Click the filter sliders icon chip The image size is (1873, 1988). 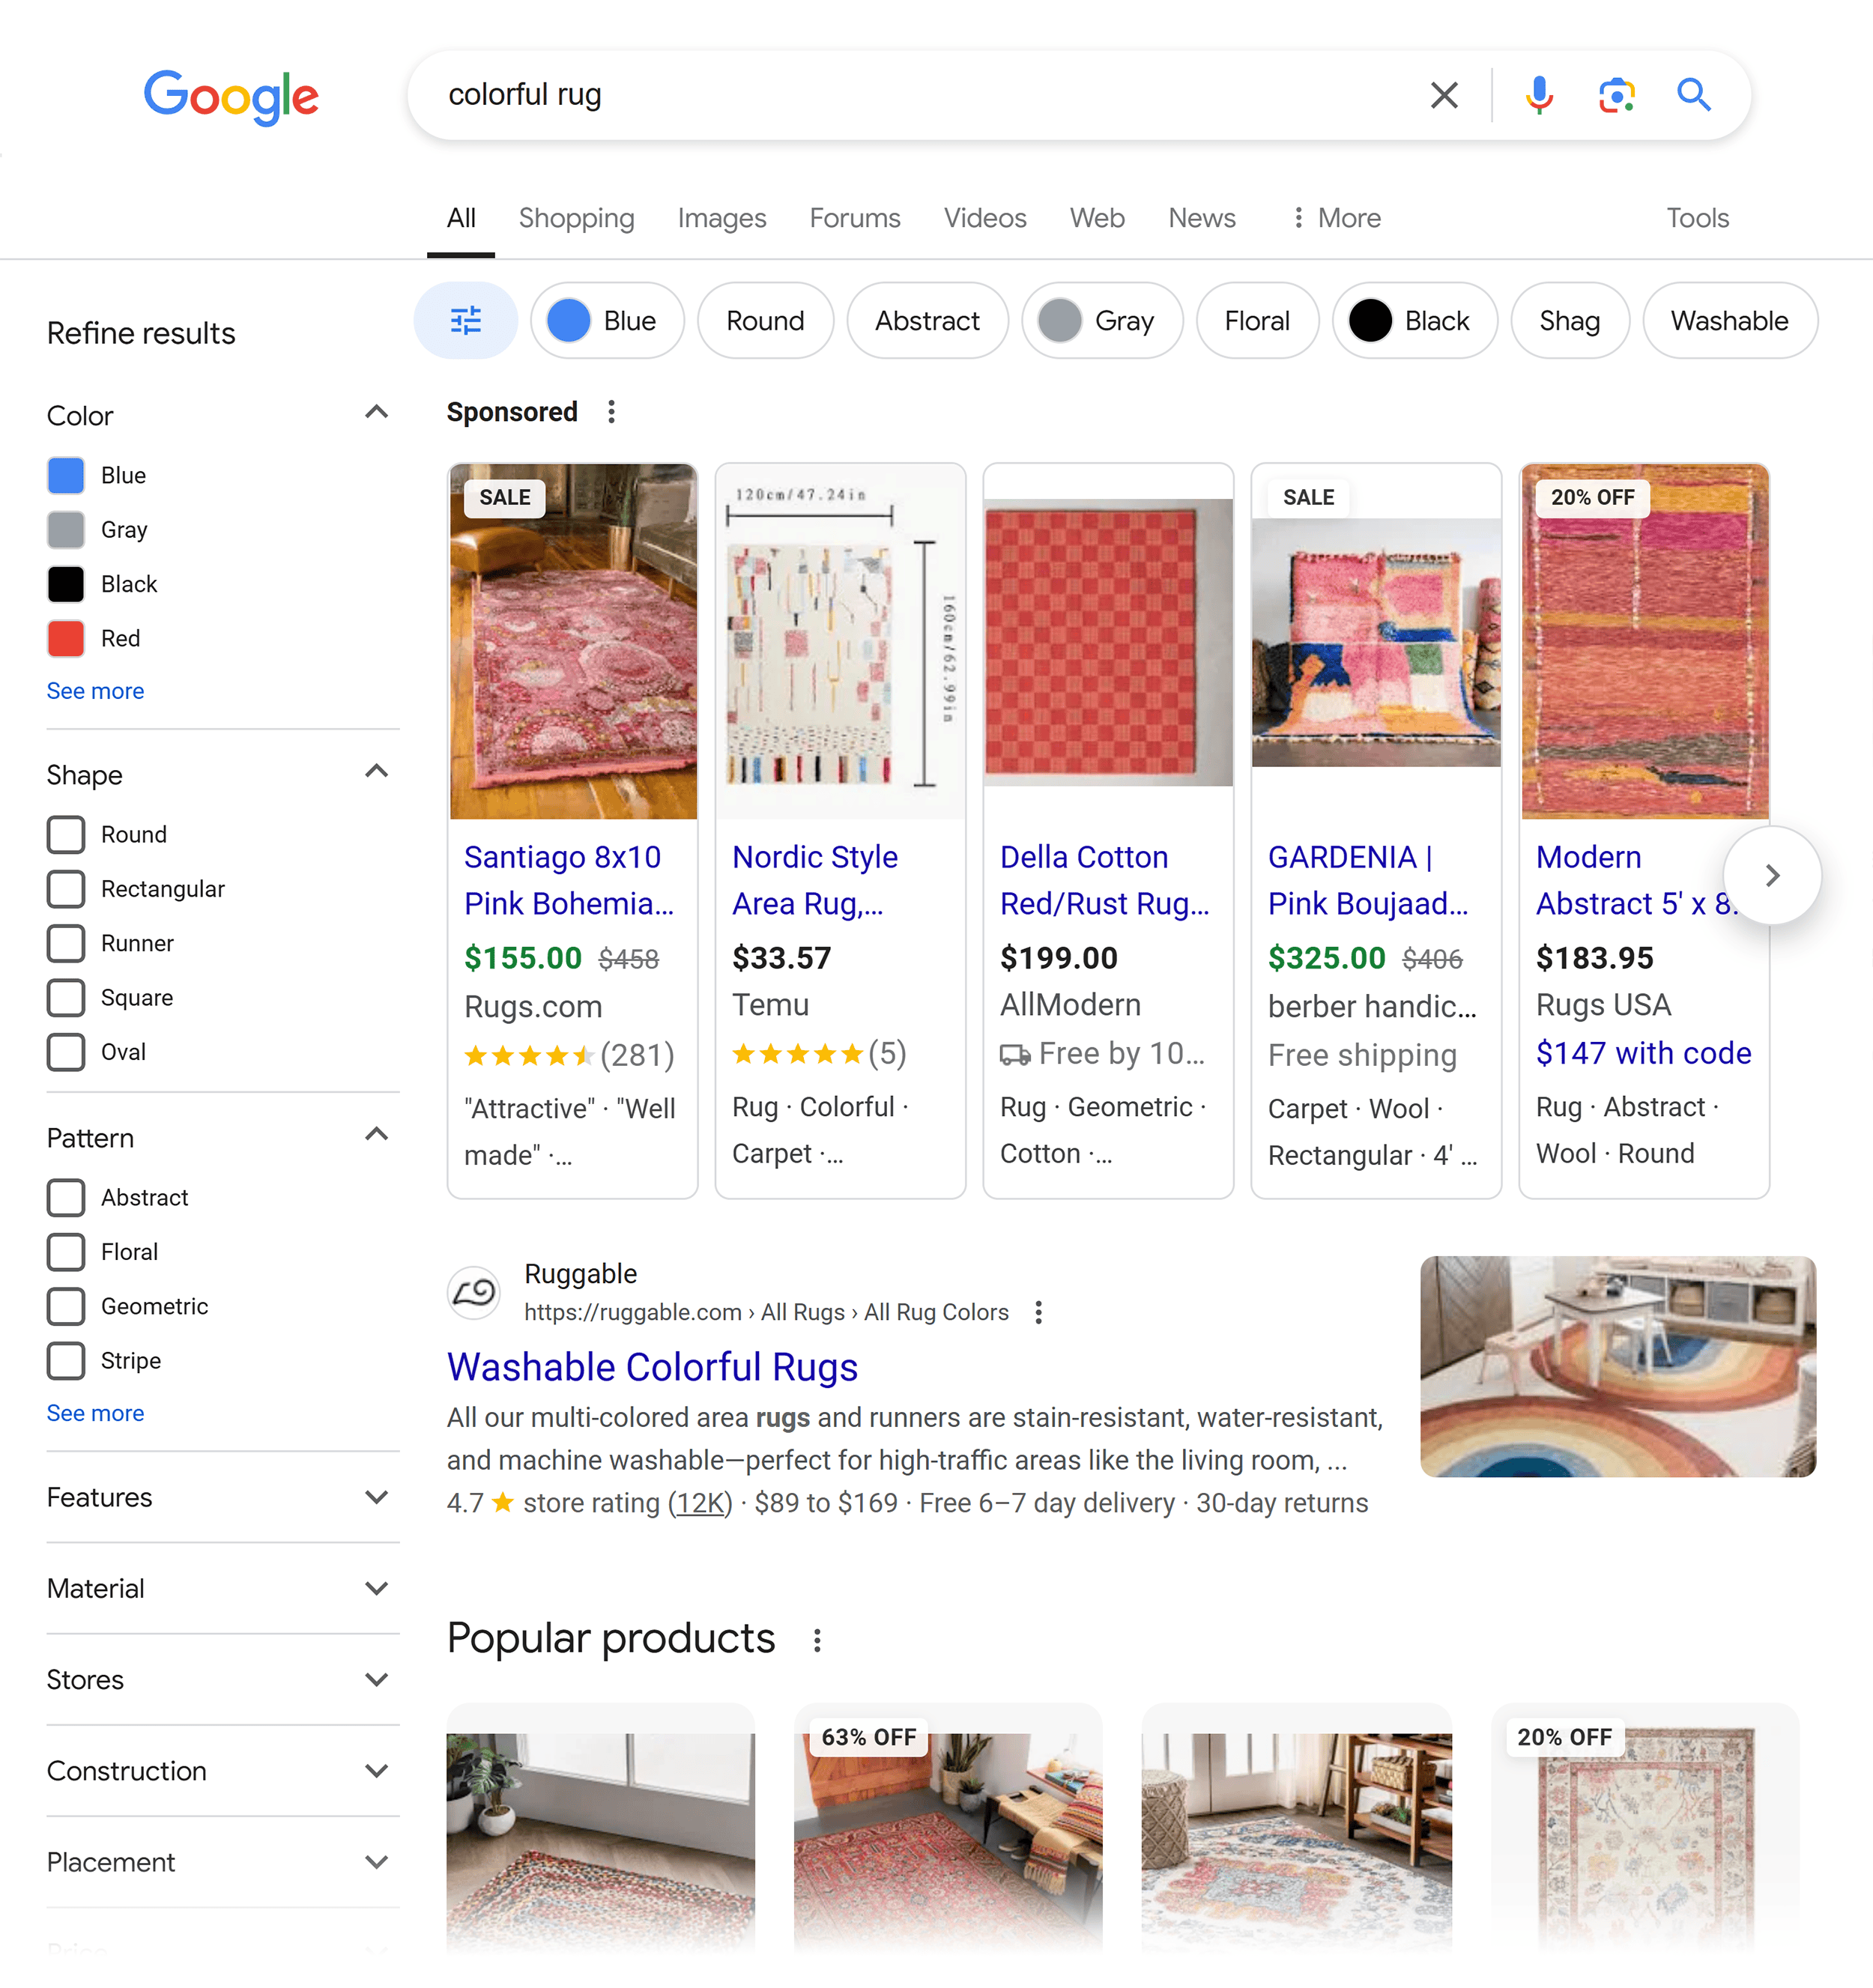(466, 321)
